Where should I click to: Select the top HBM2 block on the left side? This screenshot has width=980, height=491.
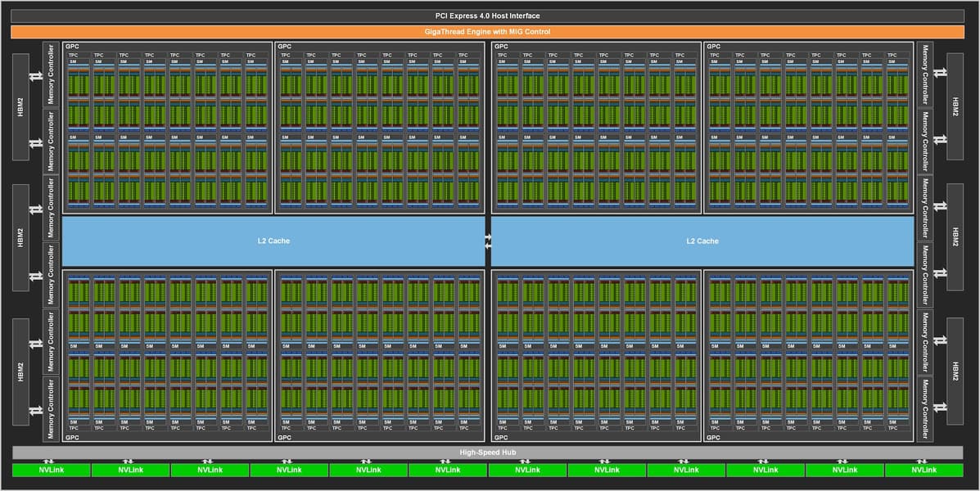pyautogui.click(x=20, y=107)
